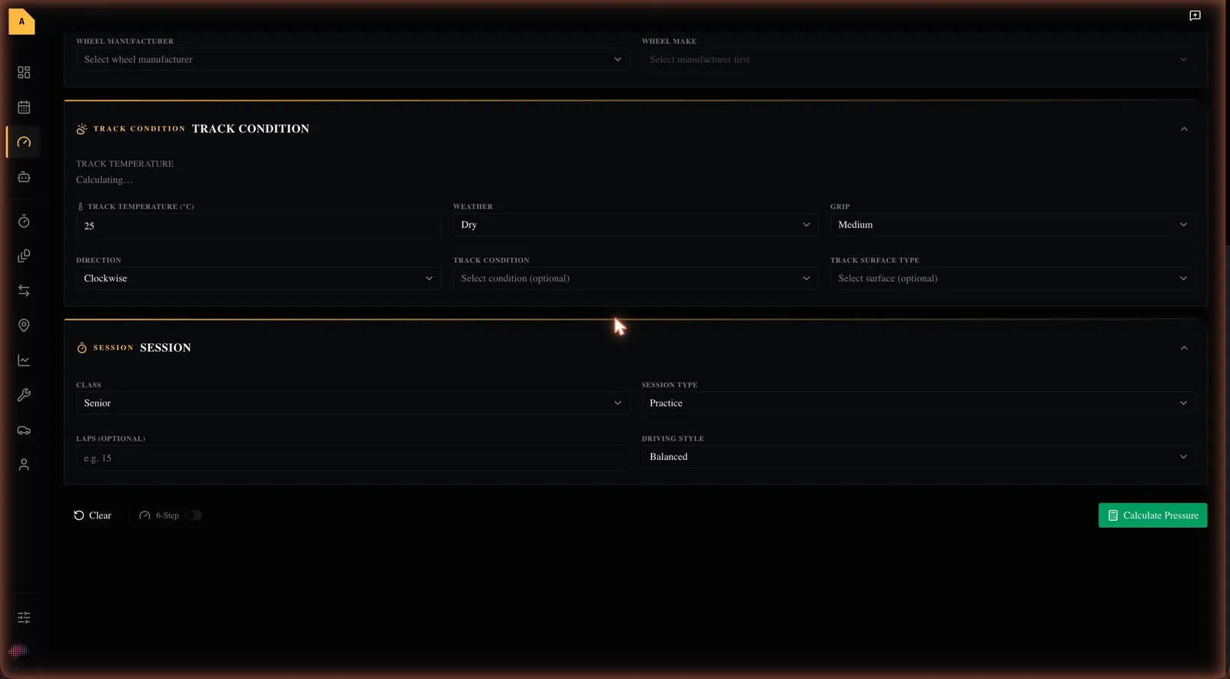Collapse the Session section chevron
The width and height of the screenshot is (1230, 679).
1184,348
